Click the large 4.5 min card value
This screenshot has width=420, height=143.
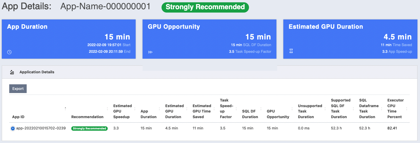(398, 37)
